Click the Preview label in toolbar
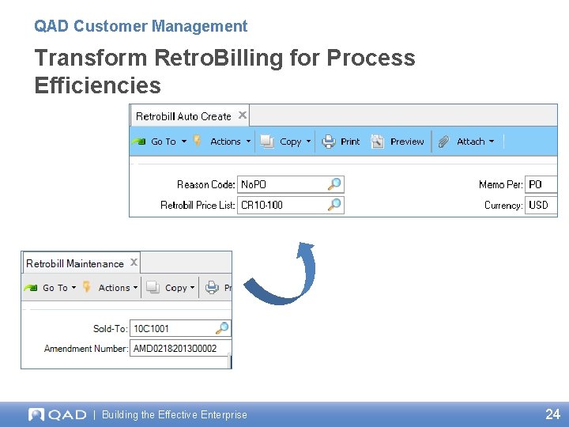 tap(407, 142)
